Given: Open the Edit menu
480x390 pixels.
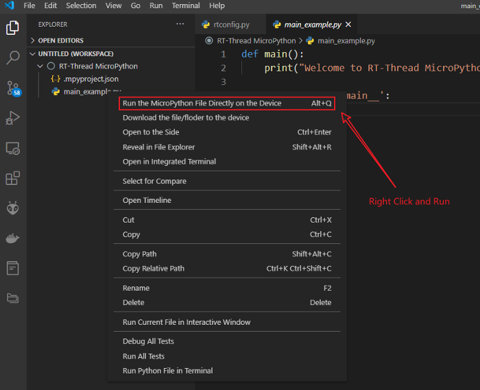Looking at the screenshot, I should 51,5.
